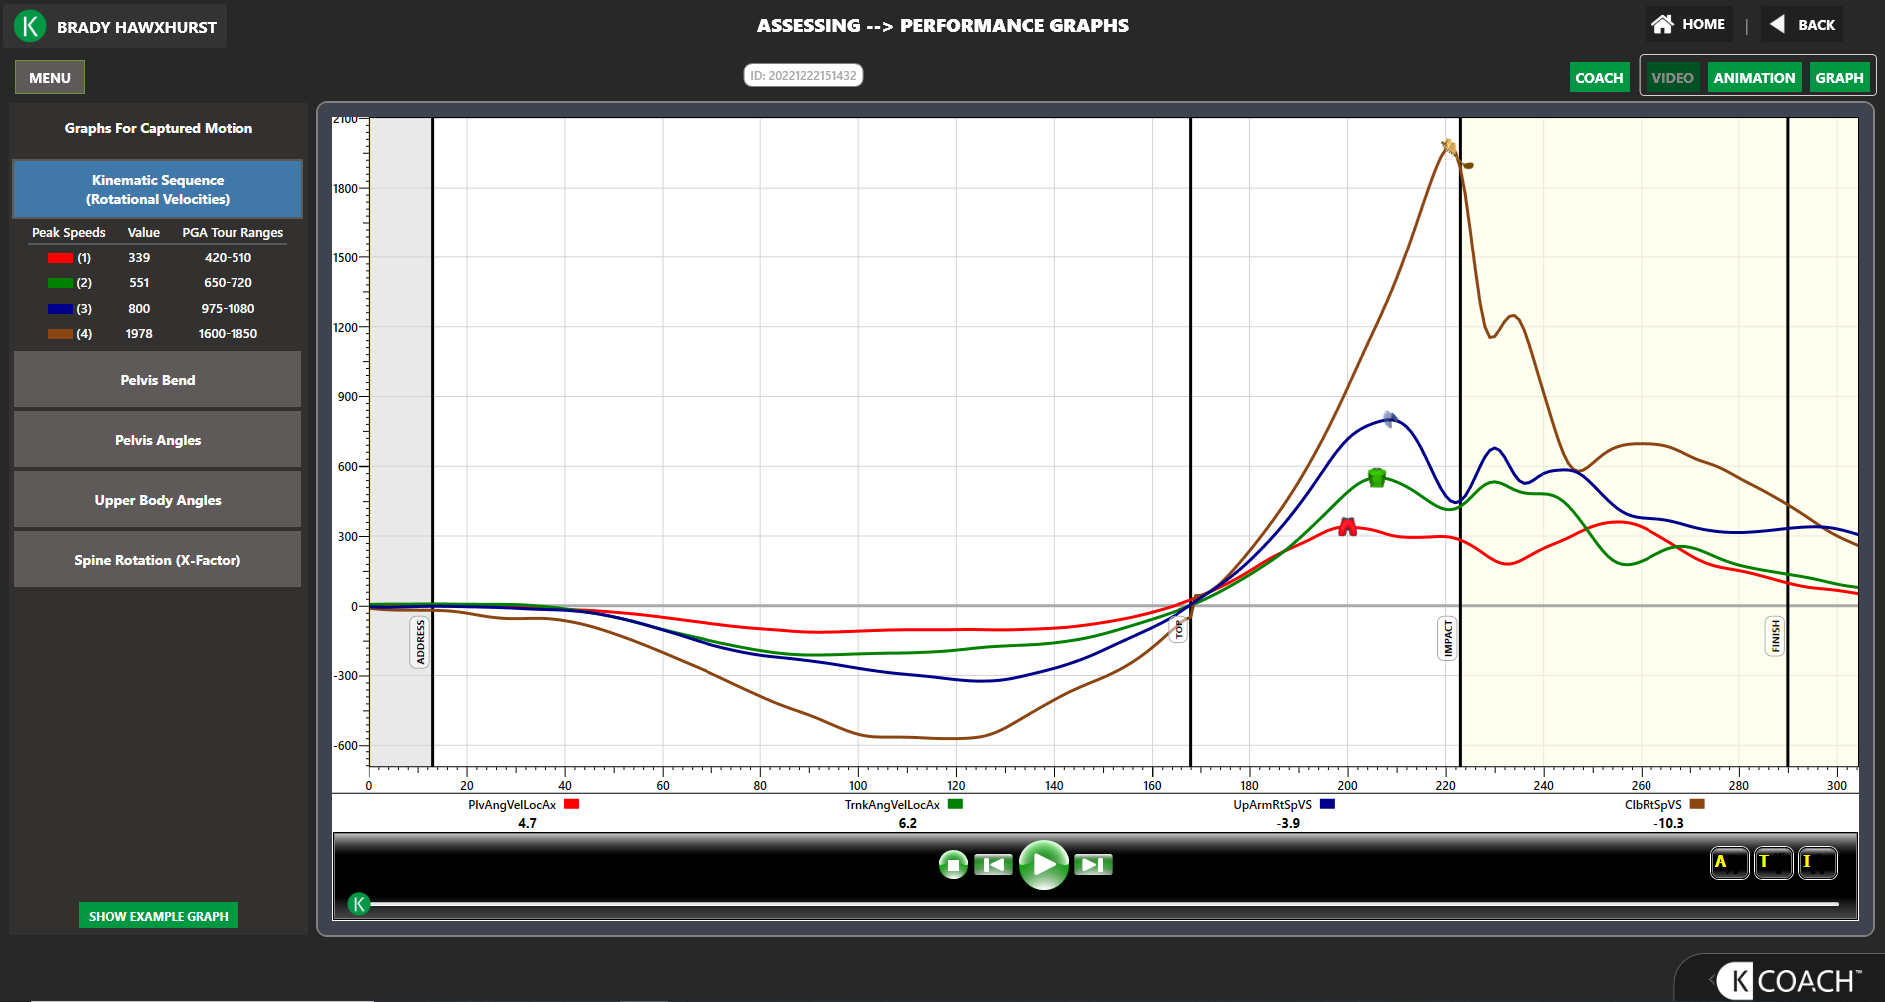Click the stop playback button
Screen dimensions: 1885x1002
953,865
